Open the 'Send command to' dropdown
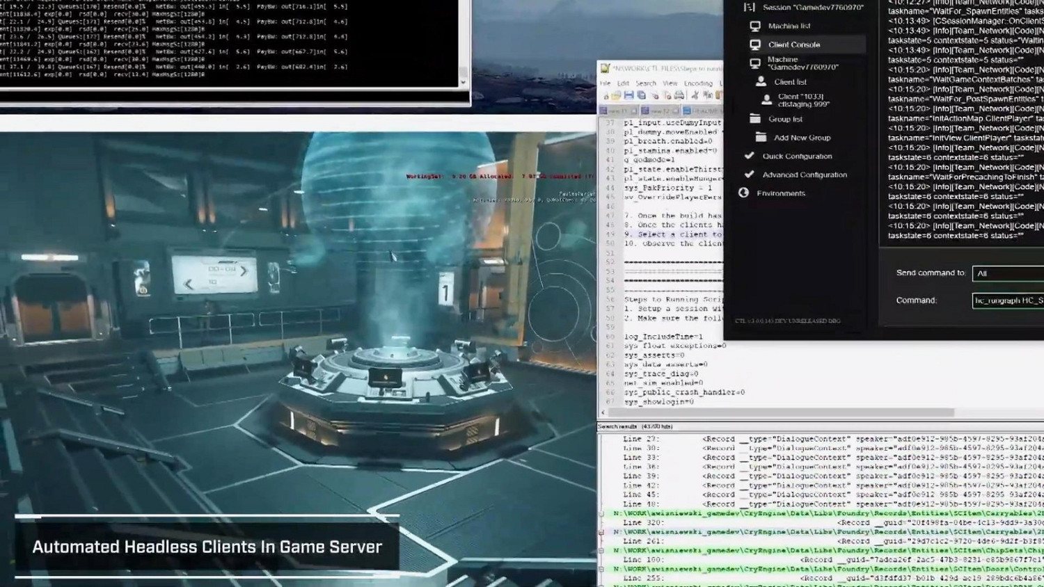Screen dimensions: 1044x587 pyautogui.click(x=1007, y=273)
